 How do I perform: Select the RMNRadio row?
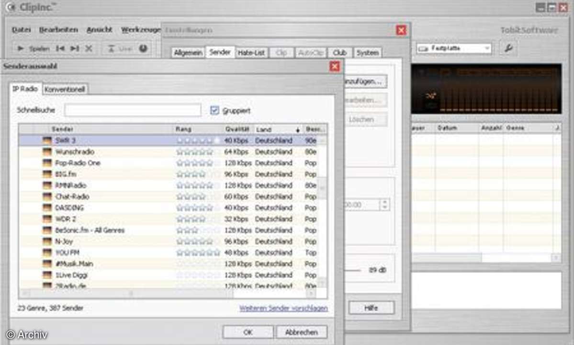169,185
